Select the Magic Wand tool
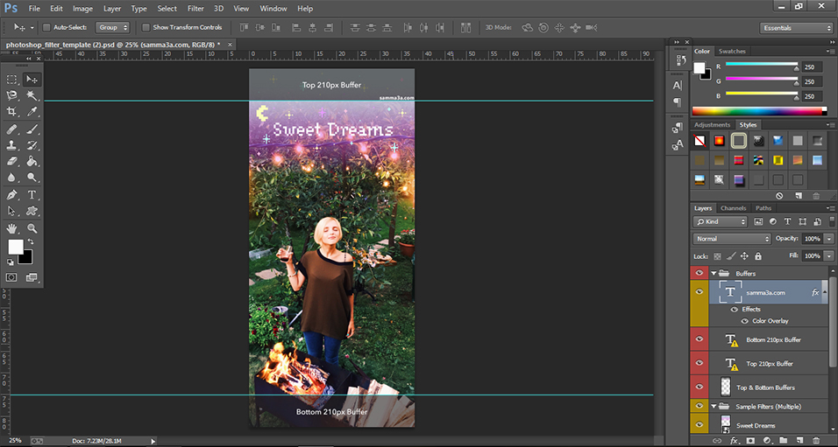The height and width of the screenshot is (447, 838). (32, 95)
